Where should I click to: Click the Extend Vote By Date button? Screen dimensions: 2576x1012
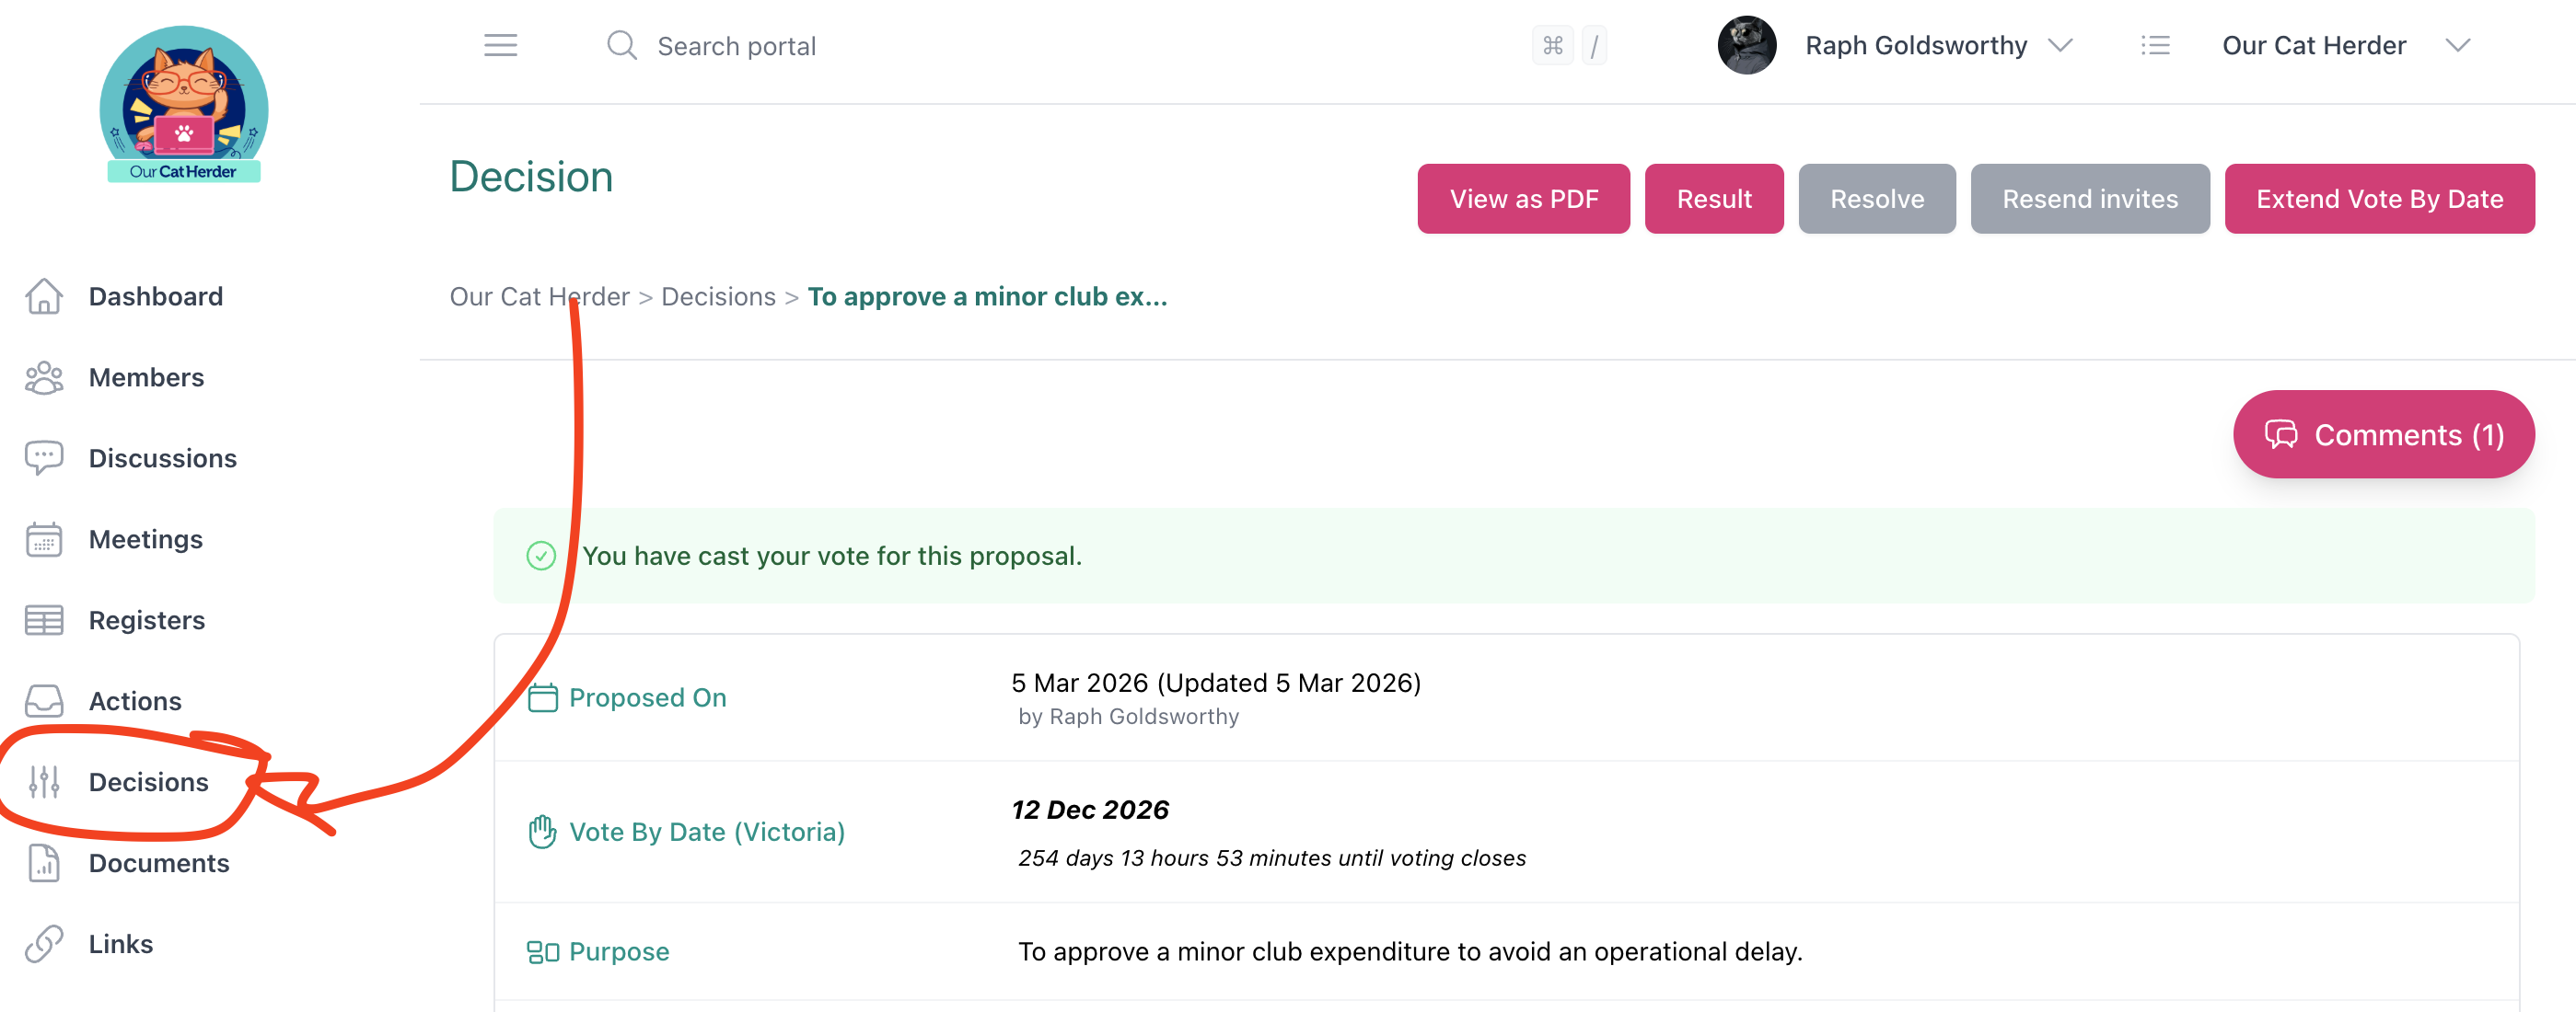tap(2379, 198)
